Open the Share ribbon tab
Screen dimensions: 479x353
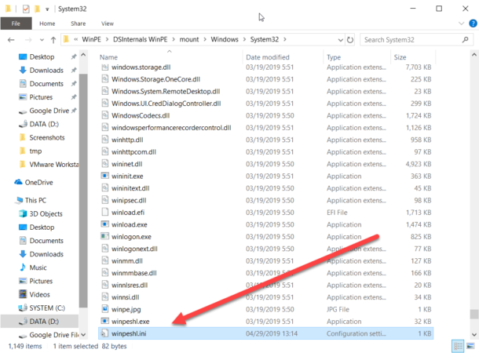click(79, 24)
